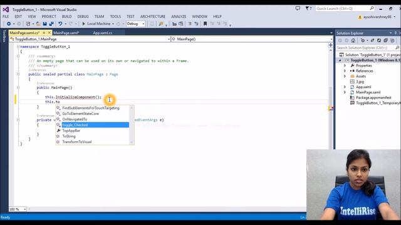Click the Home icon in Solution Explorer
Viewport: 401px width, 225px height.
[353, 41]
